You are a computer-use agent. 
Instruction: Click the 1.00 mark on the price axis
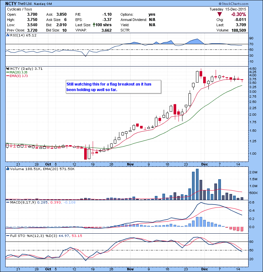pos(253,153)
